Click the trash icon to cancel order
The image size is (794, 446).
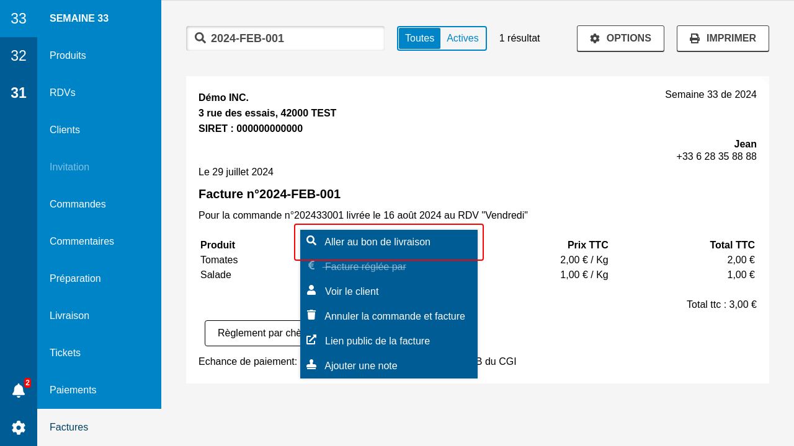(x=311, y=315)
